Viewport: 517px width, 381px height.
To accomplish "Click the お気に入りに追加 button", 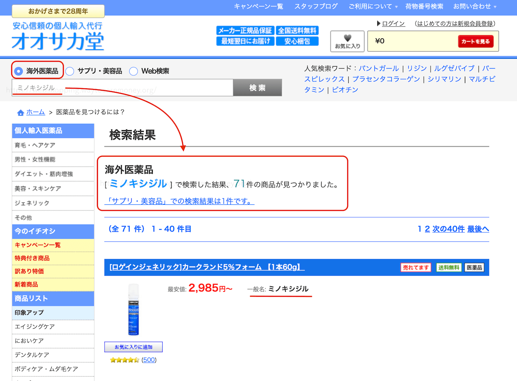I will [x=133, y=347].
